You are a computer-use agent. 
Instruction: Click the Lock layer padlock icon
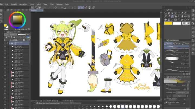pyautogui.click(x=14, y=37)
